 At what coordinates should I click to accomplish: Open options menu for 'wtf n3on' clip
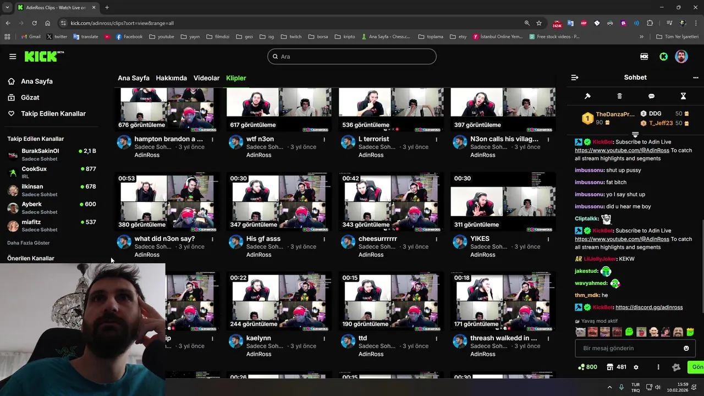324,140
